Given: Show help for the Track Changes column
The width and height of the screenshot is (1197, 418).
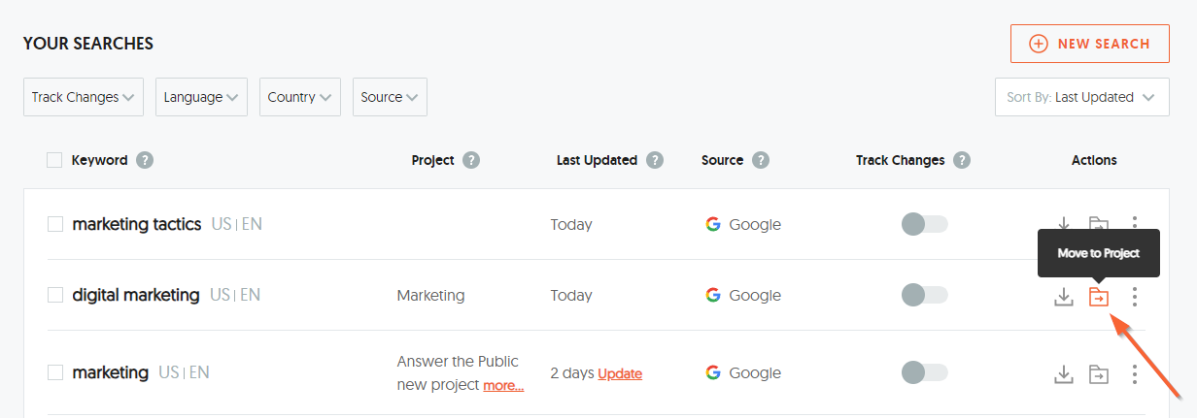Looking at the screenshot, I should click(962, 160).
